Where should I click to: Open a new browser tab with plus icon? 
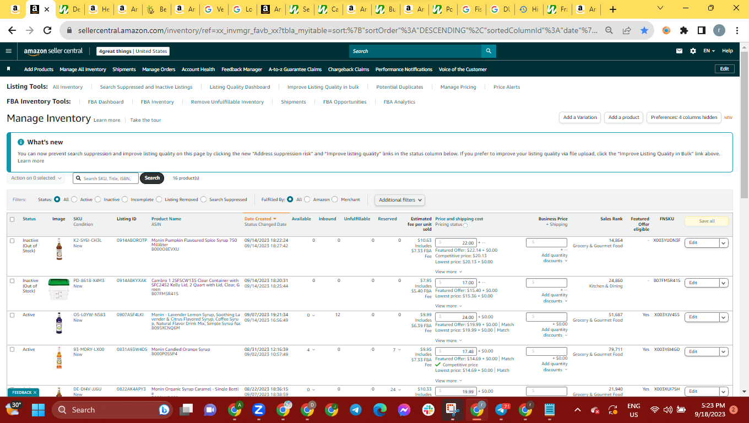[614, 9]
